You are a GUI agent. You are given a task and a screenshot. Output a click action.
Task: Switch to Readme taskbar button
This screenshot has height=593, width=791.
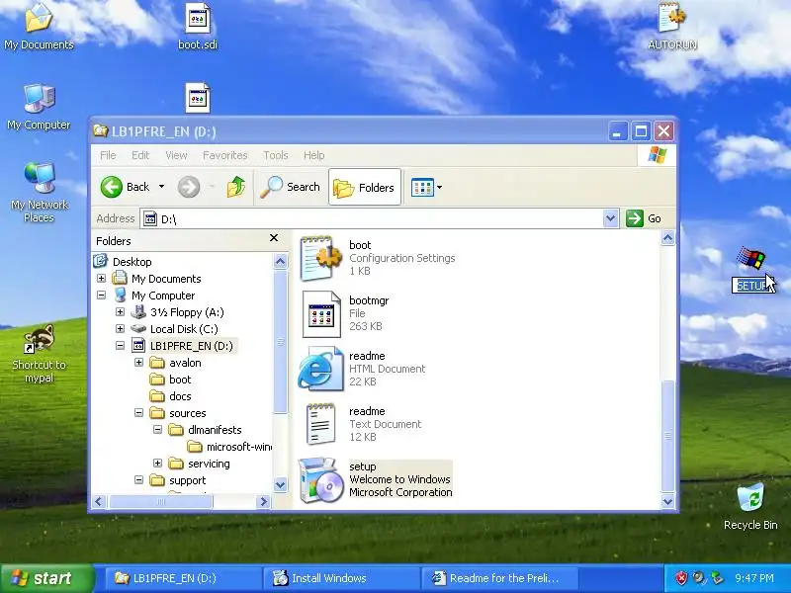coord(498,578)
